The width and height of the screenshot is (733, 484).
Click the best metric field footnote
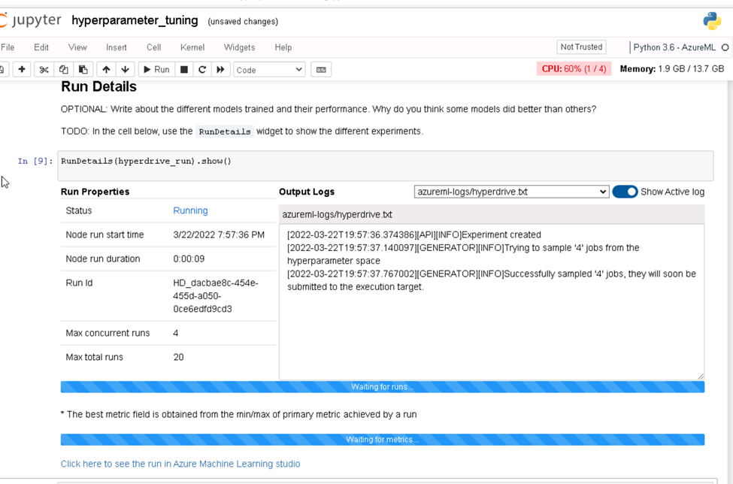238,414
